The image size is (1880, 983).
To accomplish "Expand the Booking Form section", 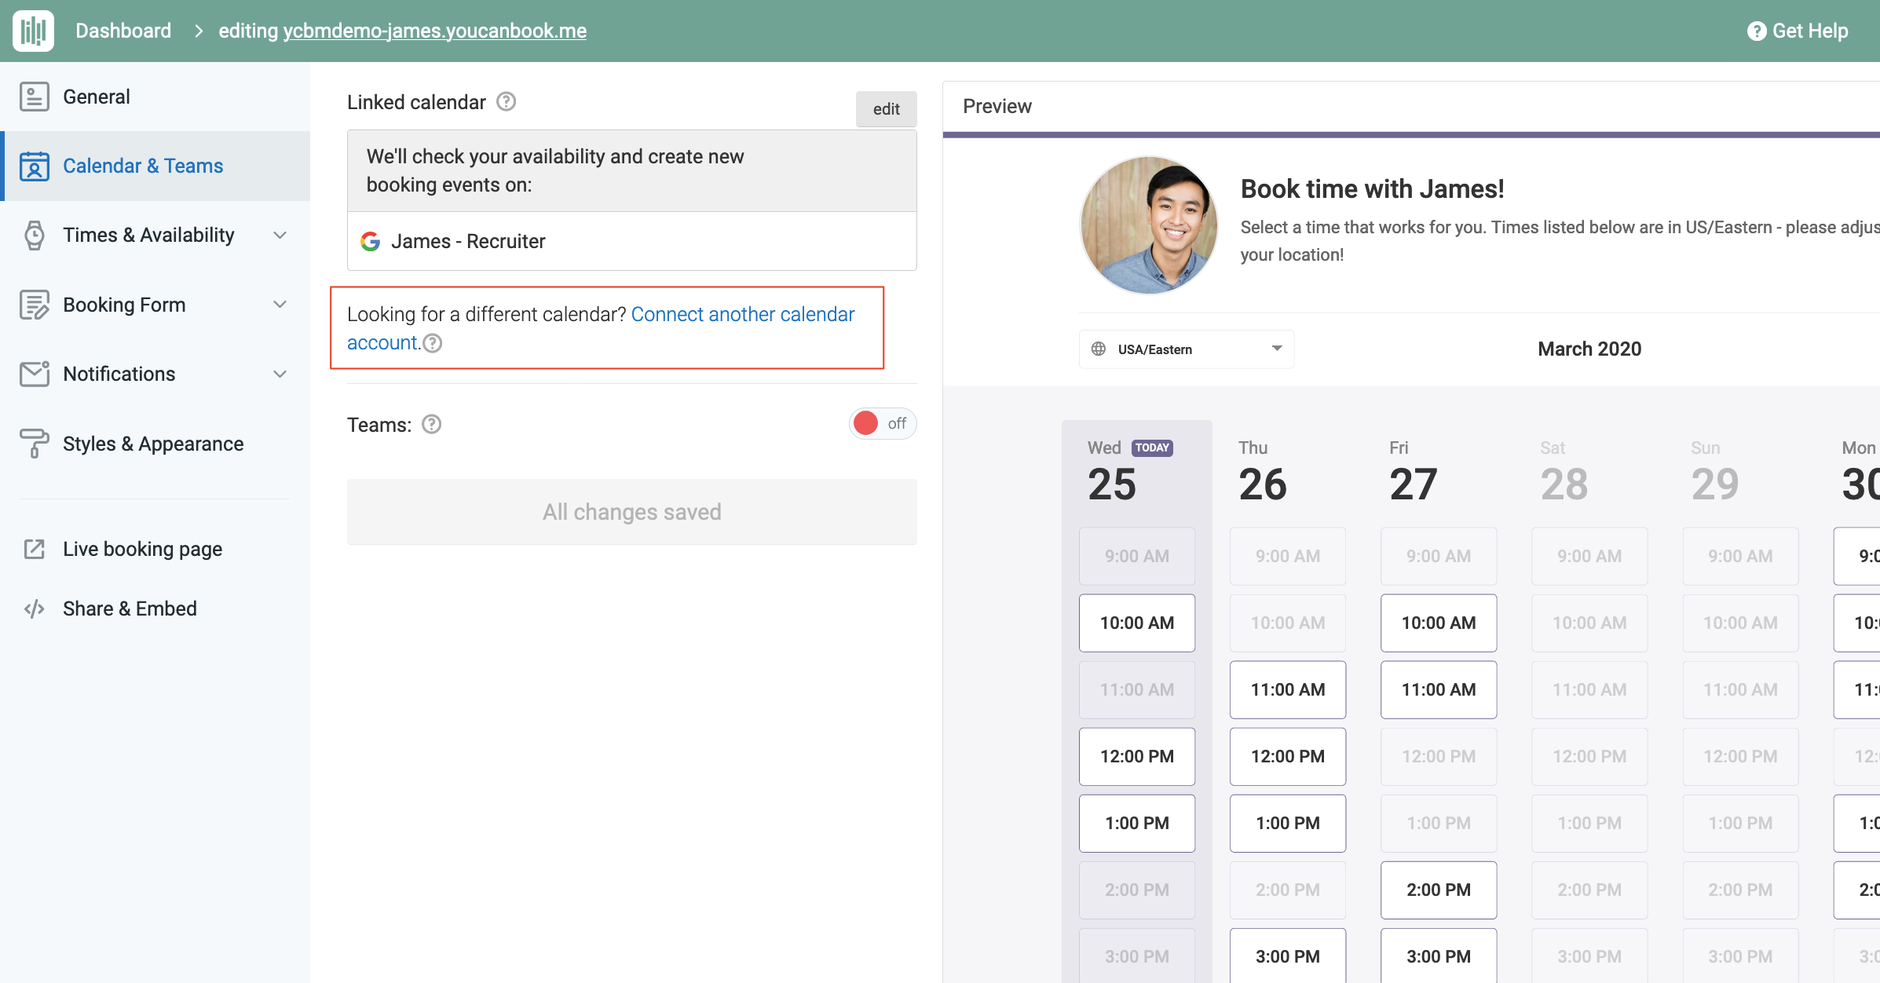I will (280, 305).
